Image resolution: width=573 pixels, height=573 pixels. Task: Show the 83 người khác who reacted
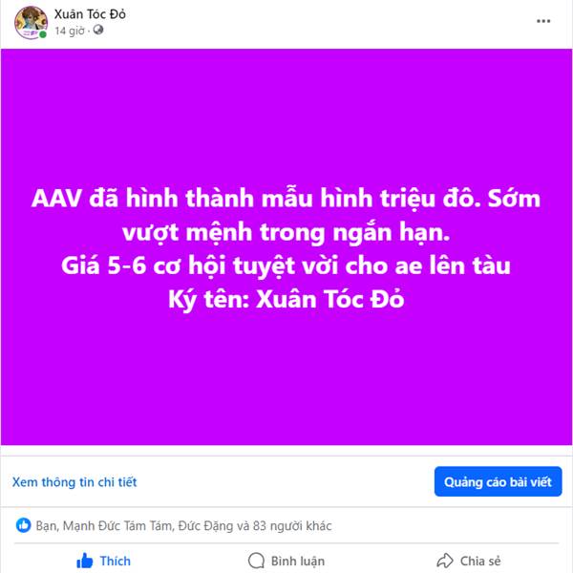coord(292,526)
